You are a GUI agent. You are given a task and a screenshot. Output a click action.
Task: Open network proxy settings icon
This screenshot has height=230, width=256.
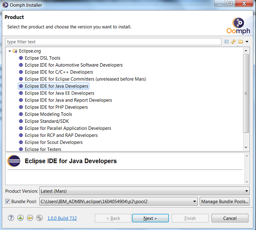pos(21,218)
